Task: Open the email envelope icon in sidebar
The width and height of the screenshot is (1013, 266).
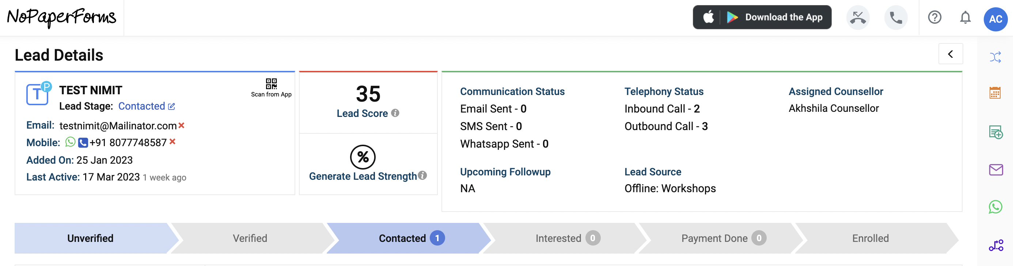Action: click(996, 170)
